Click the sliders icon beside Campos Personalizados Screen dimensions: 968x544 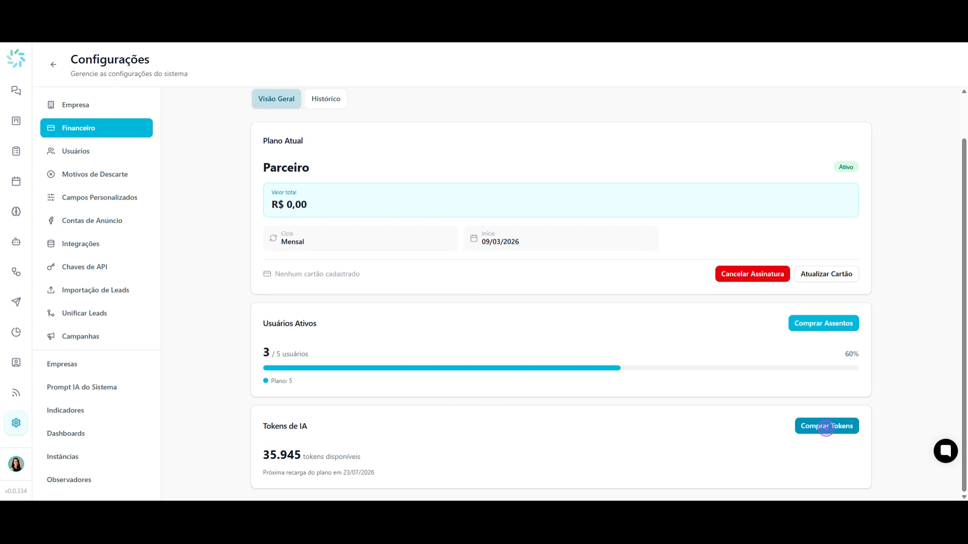[51, 197]
